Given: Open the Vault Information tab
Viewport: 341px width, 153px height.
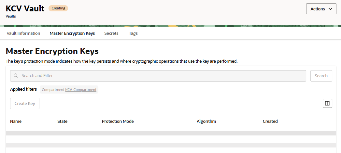Looking at the screenshot, I should tap(23, 33).
